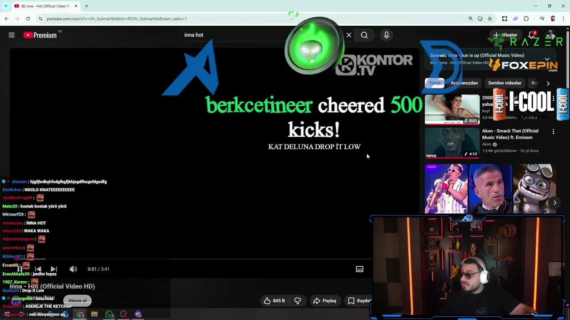570x320 pixels.
Task: Pause the playing video
Action: point(20,269)
